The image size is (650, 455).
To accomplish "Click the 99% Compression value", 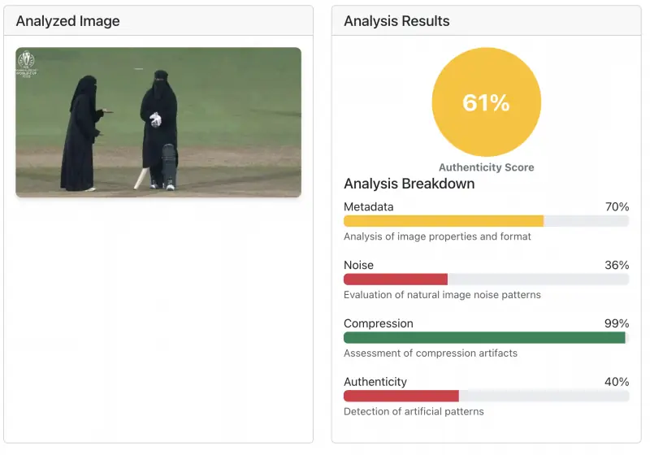I will tap(617, 324).
